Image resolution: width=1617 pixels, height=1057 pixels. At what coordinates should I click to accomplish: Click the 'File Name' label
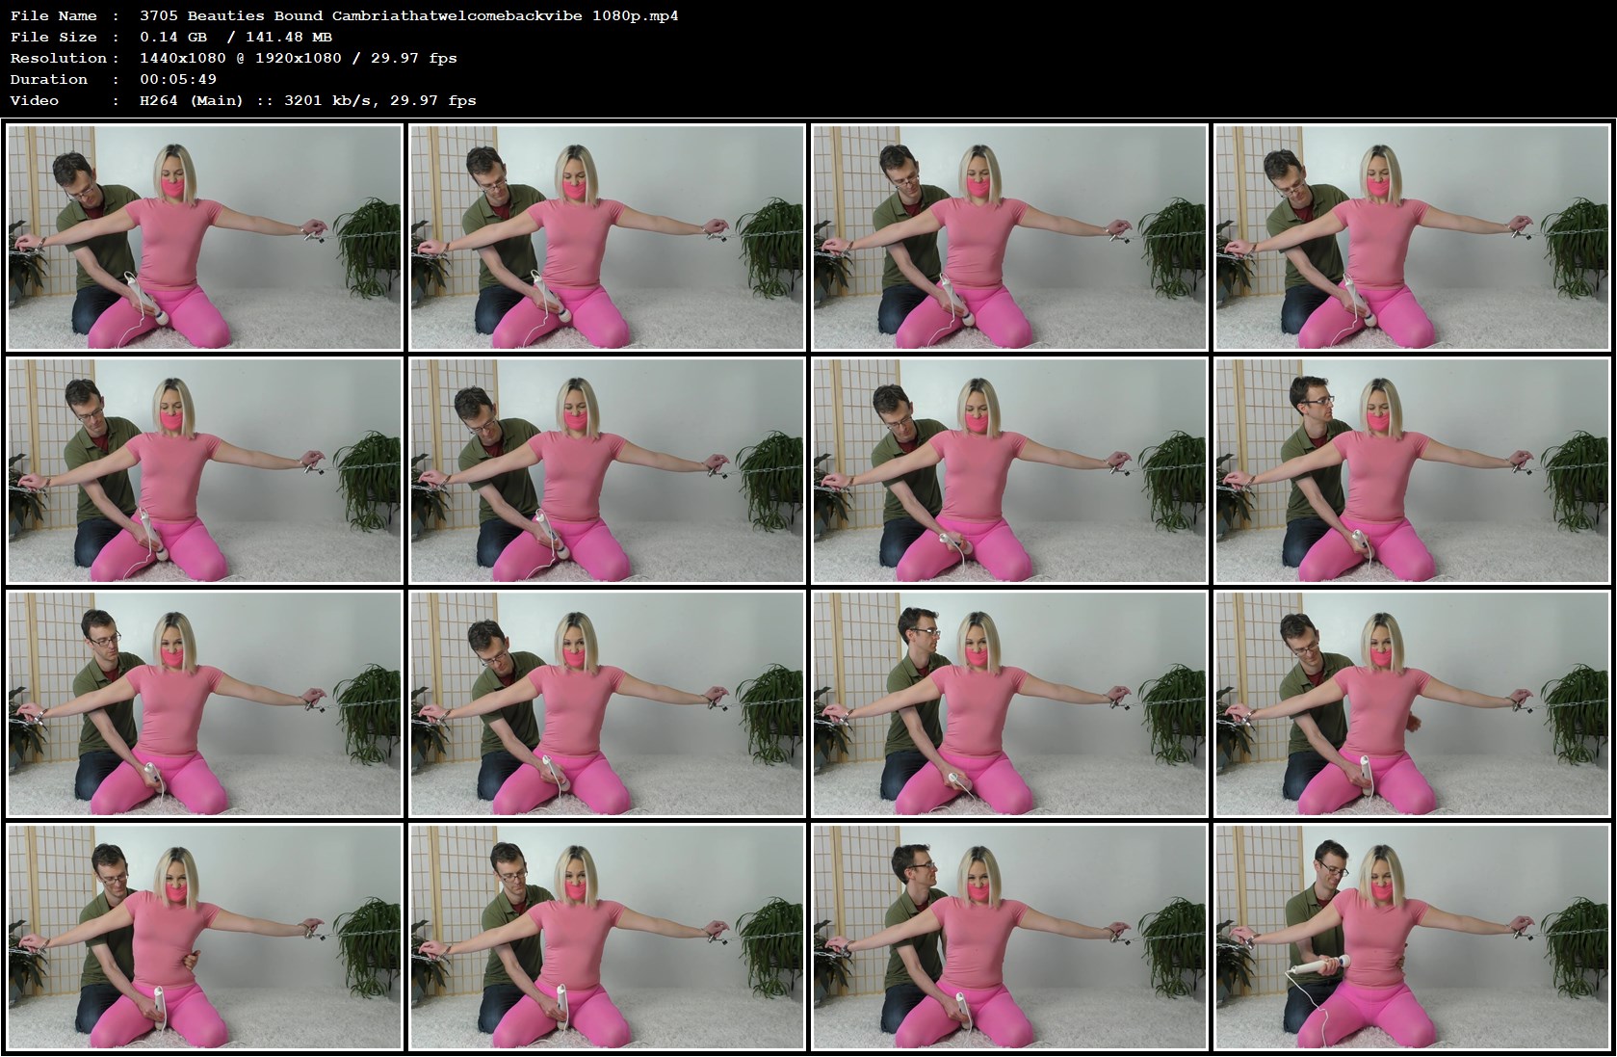(x=54, y=15)
